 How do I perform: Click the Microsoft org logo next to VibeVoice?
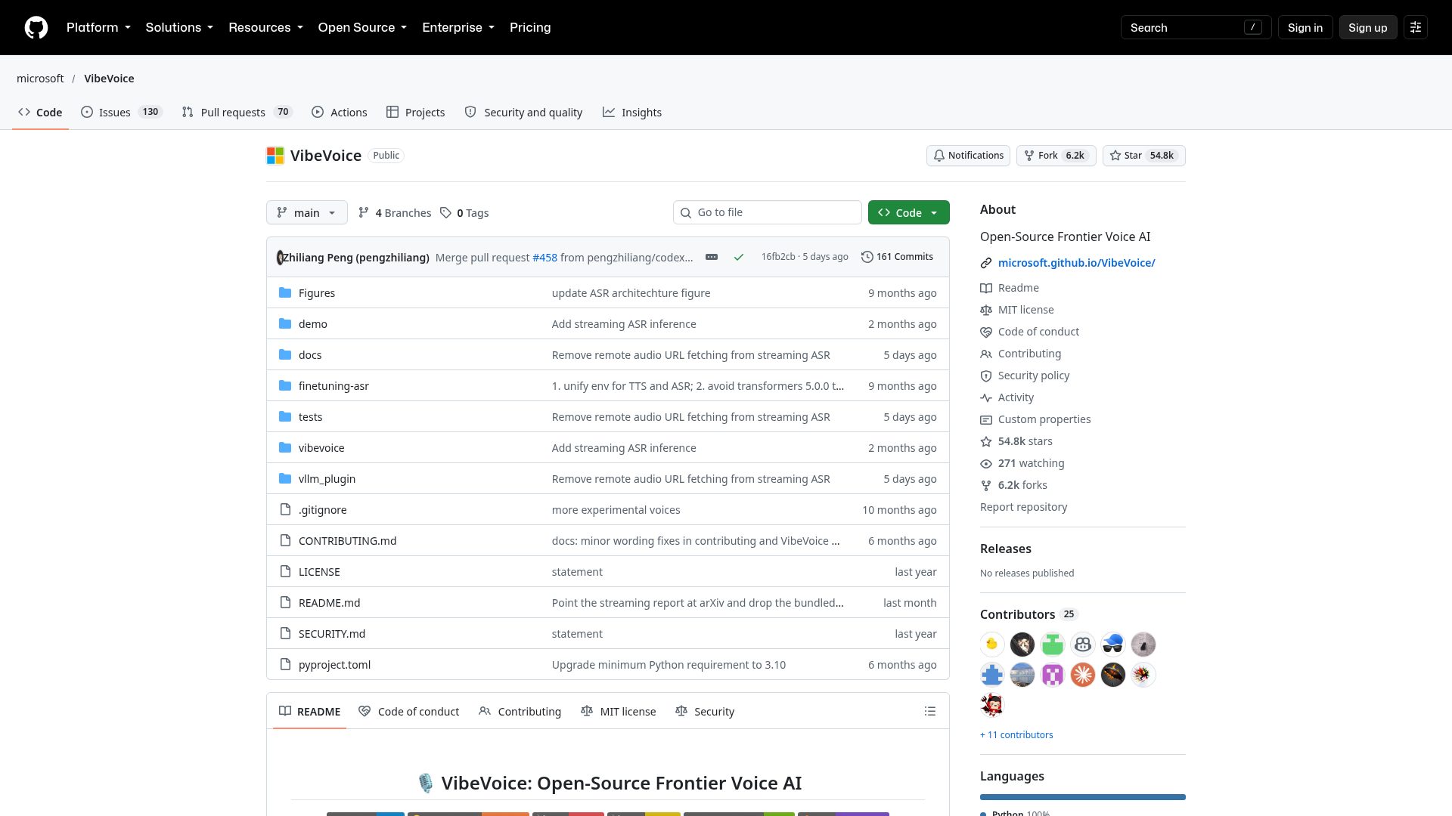pyautogui.click(x=275, y=156)
